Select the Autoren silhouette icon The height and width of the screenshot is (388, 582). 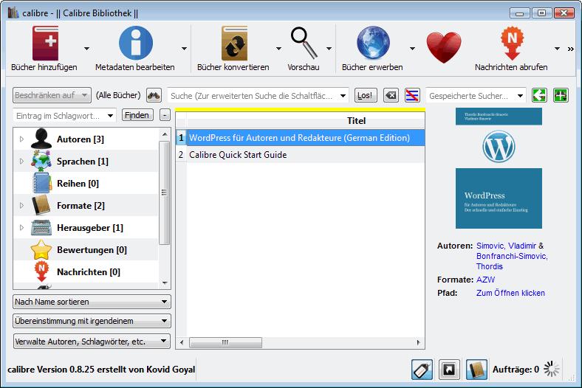41,139
